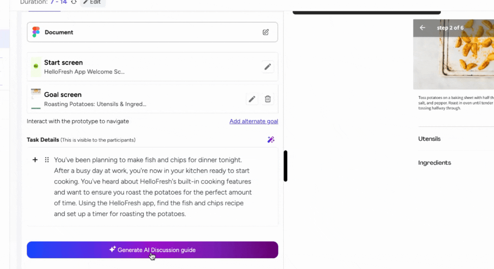
Task: Click Generate AI Discussion guide
Action: (x=152, y=250)
